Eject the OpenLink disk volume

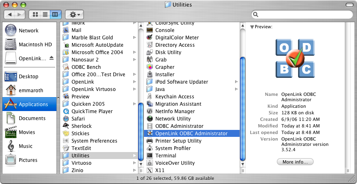coord(52,58)
